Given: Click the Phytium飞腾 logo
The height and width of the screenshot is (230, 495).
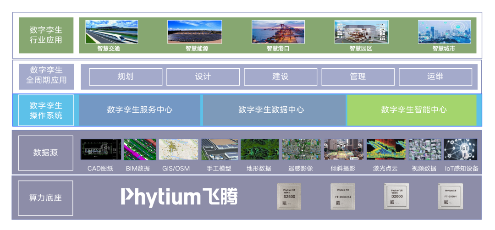Looking at the screenshot, I should pos(179,197).
